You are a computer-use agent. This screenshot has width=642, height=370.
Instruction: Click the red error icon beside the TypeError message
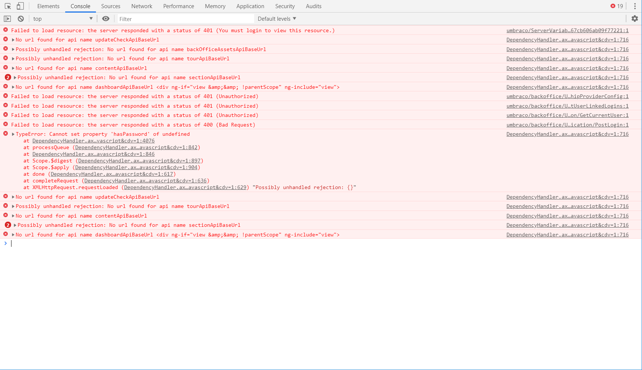click(6, 134)
